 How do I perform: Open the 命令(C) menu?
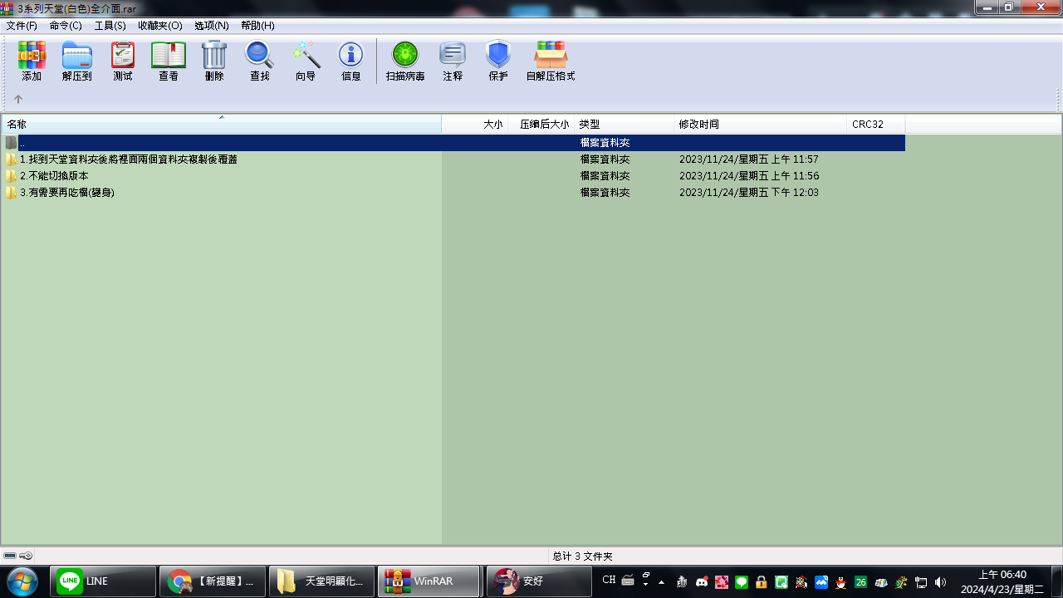pyautogui.click(x=66, y=26)
